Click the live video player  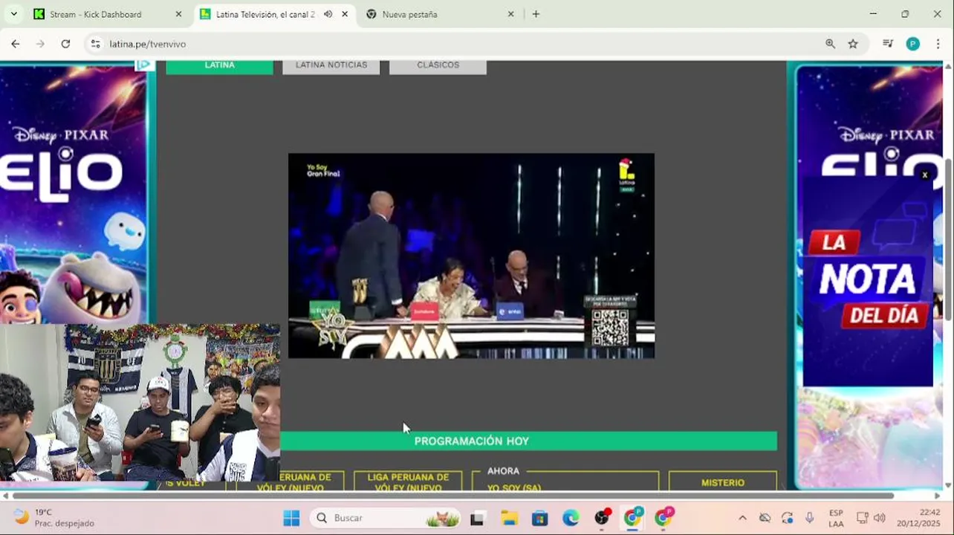(471, 256)
